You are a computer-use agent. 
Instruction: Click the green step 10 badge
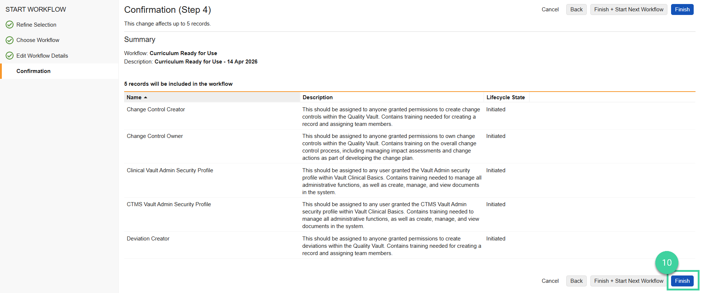[x=666, y=263]
